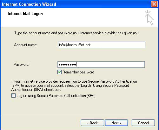Image resolution: width=159 pixels, height=130 pixels.
Task: Click the masked password dots
Action: tap(67, 65)
